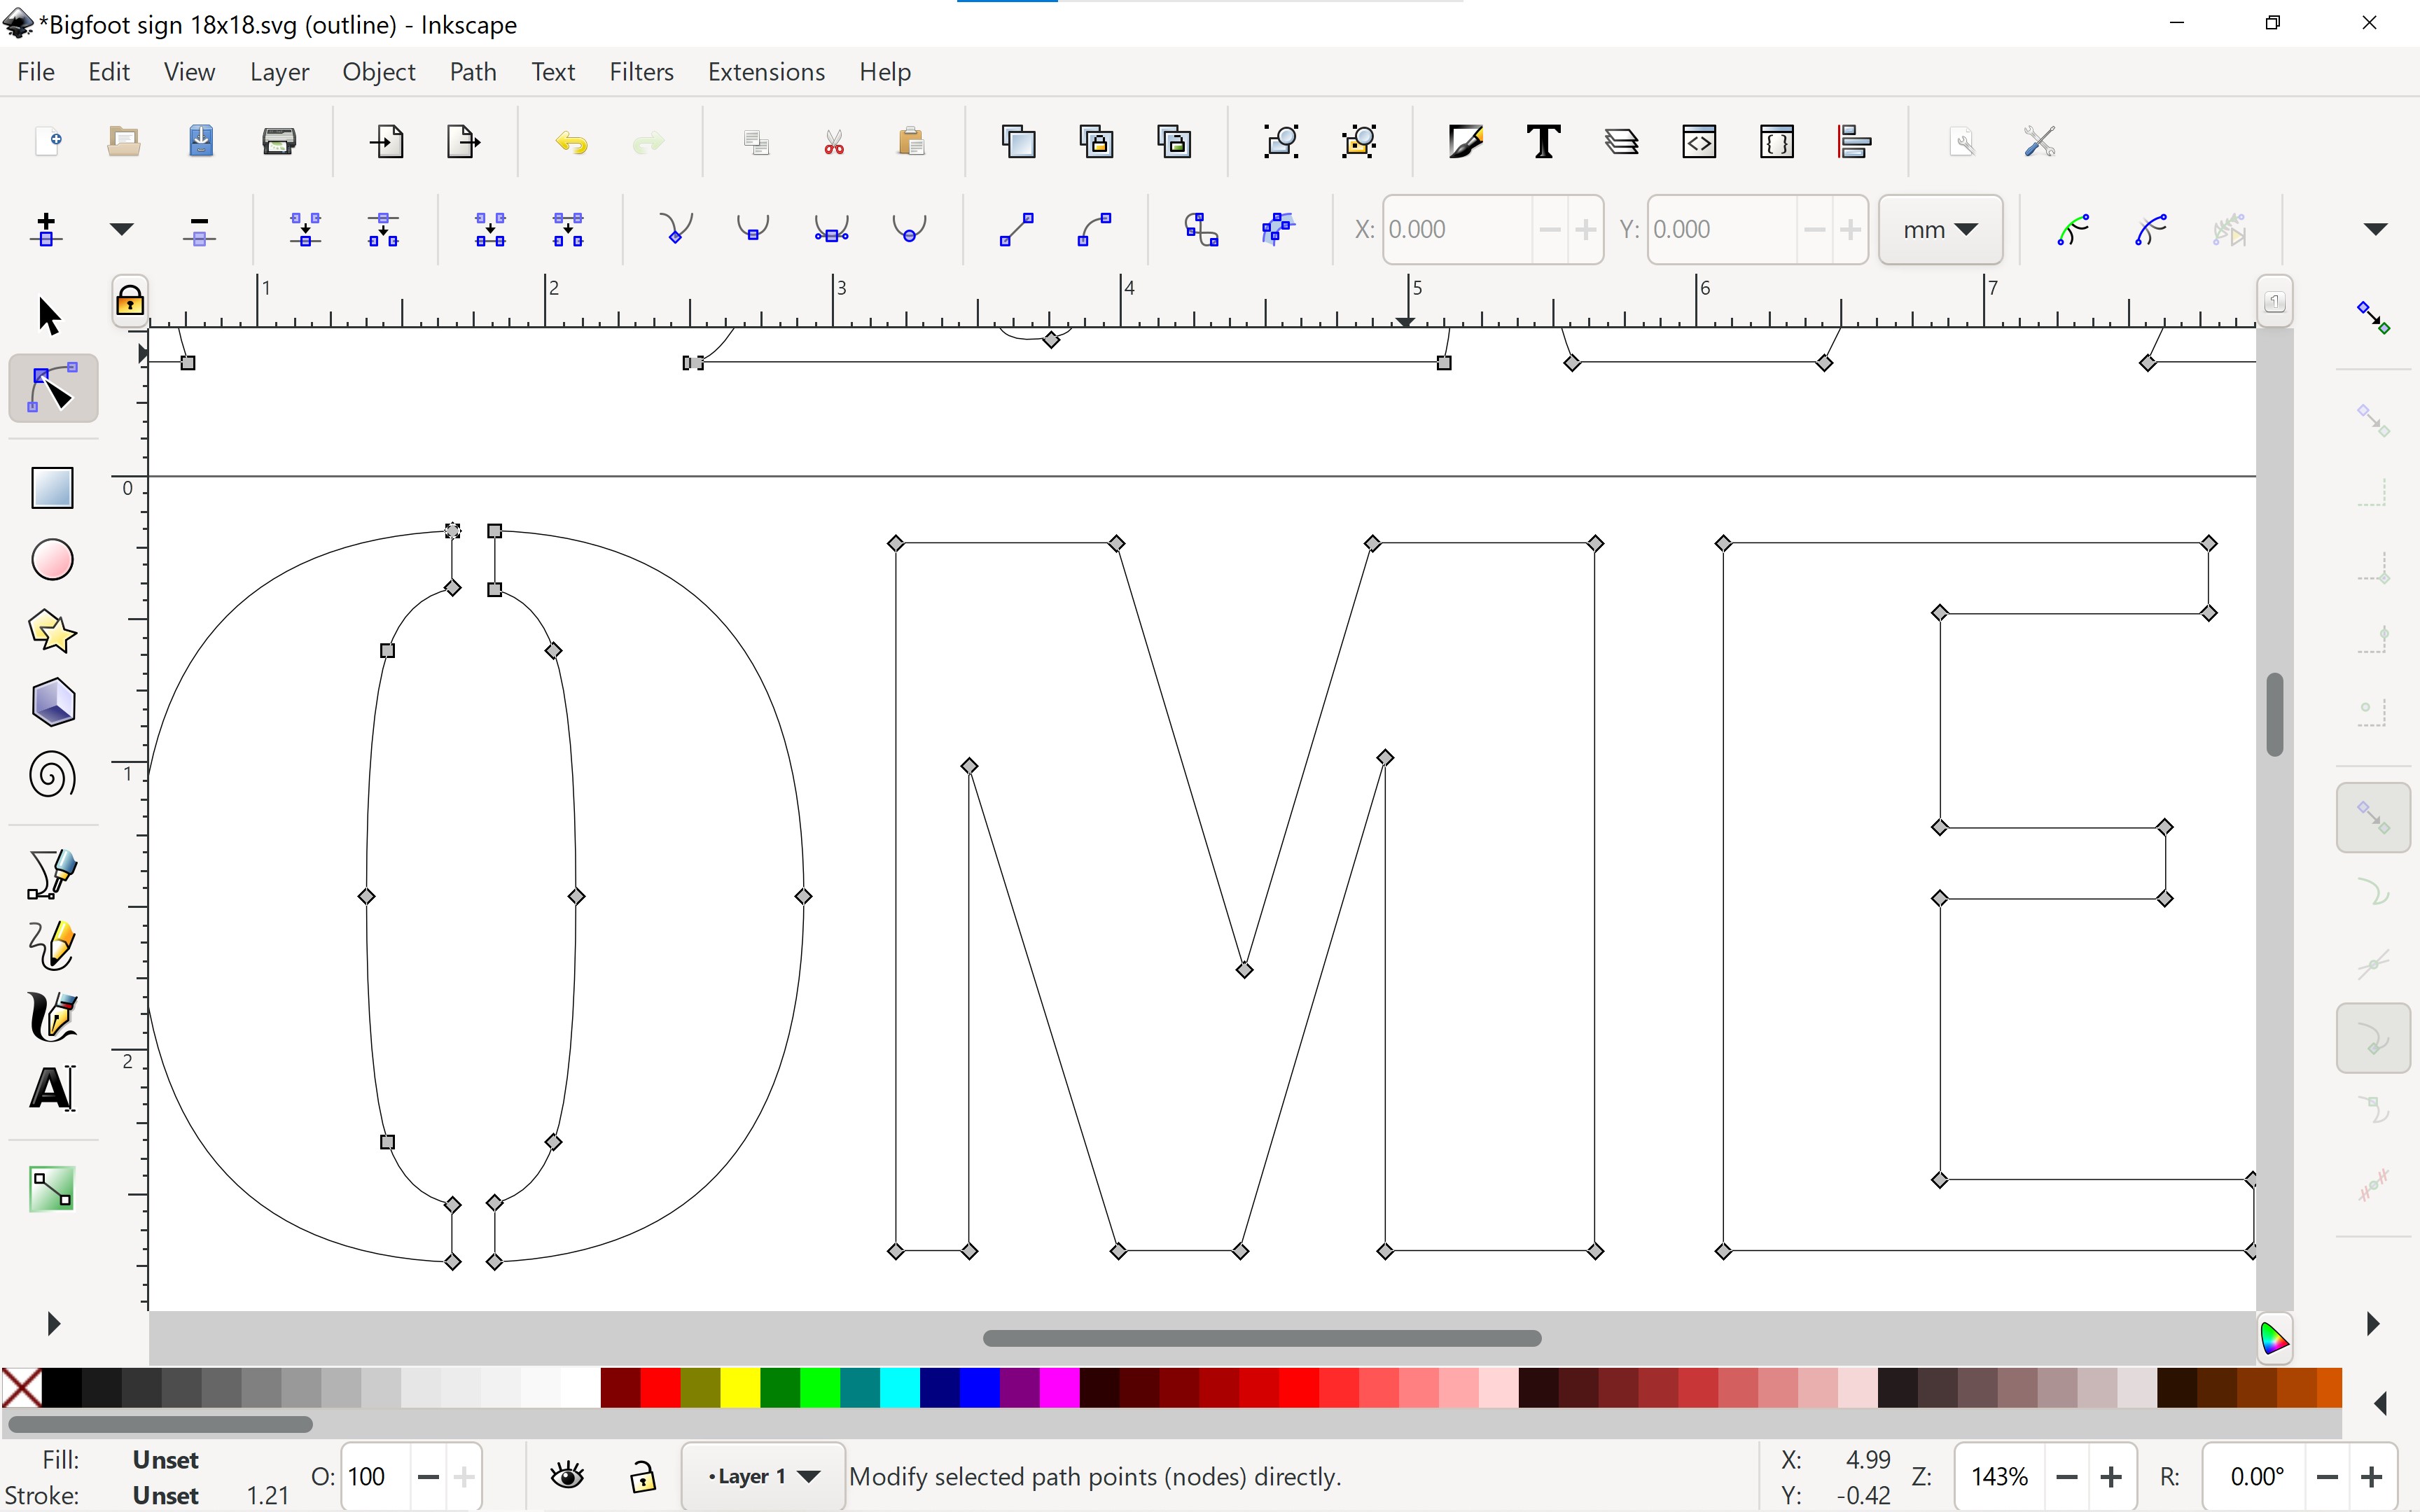Open the mm units dropdown

pos(1940,230)
